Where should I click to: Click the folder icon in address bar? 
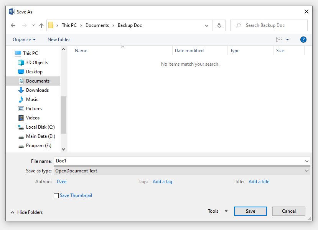tap(51, 25)
